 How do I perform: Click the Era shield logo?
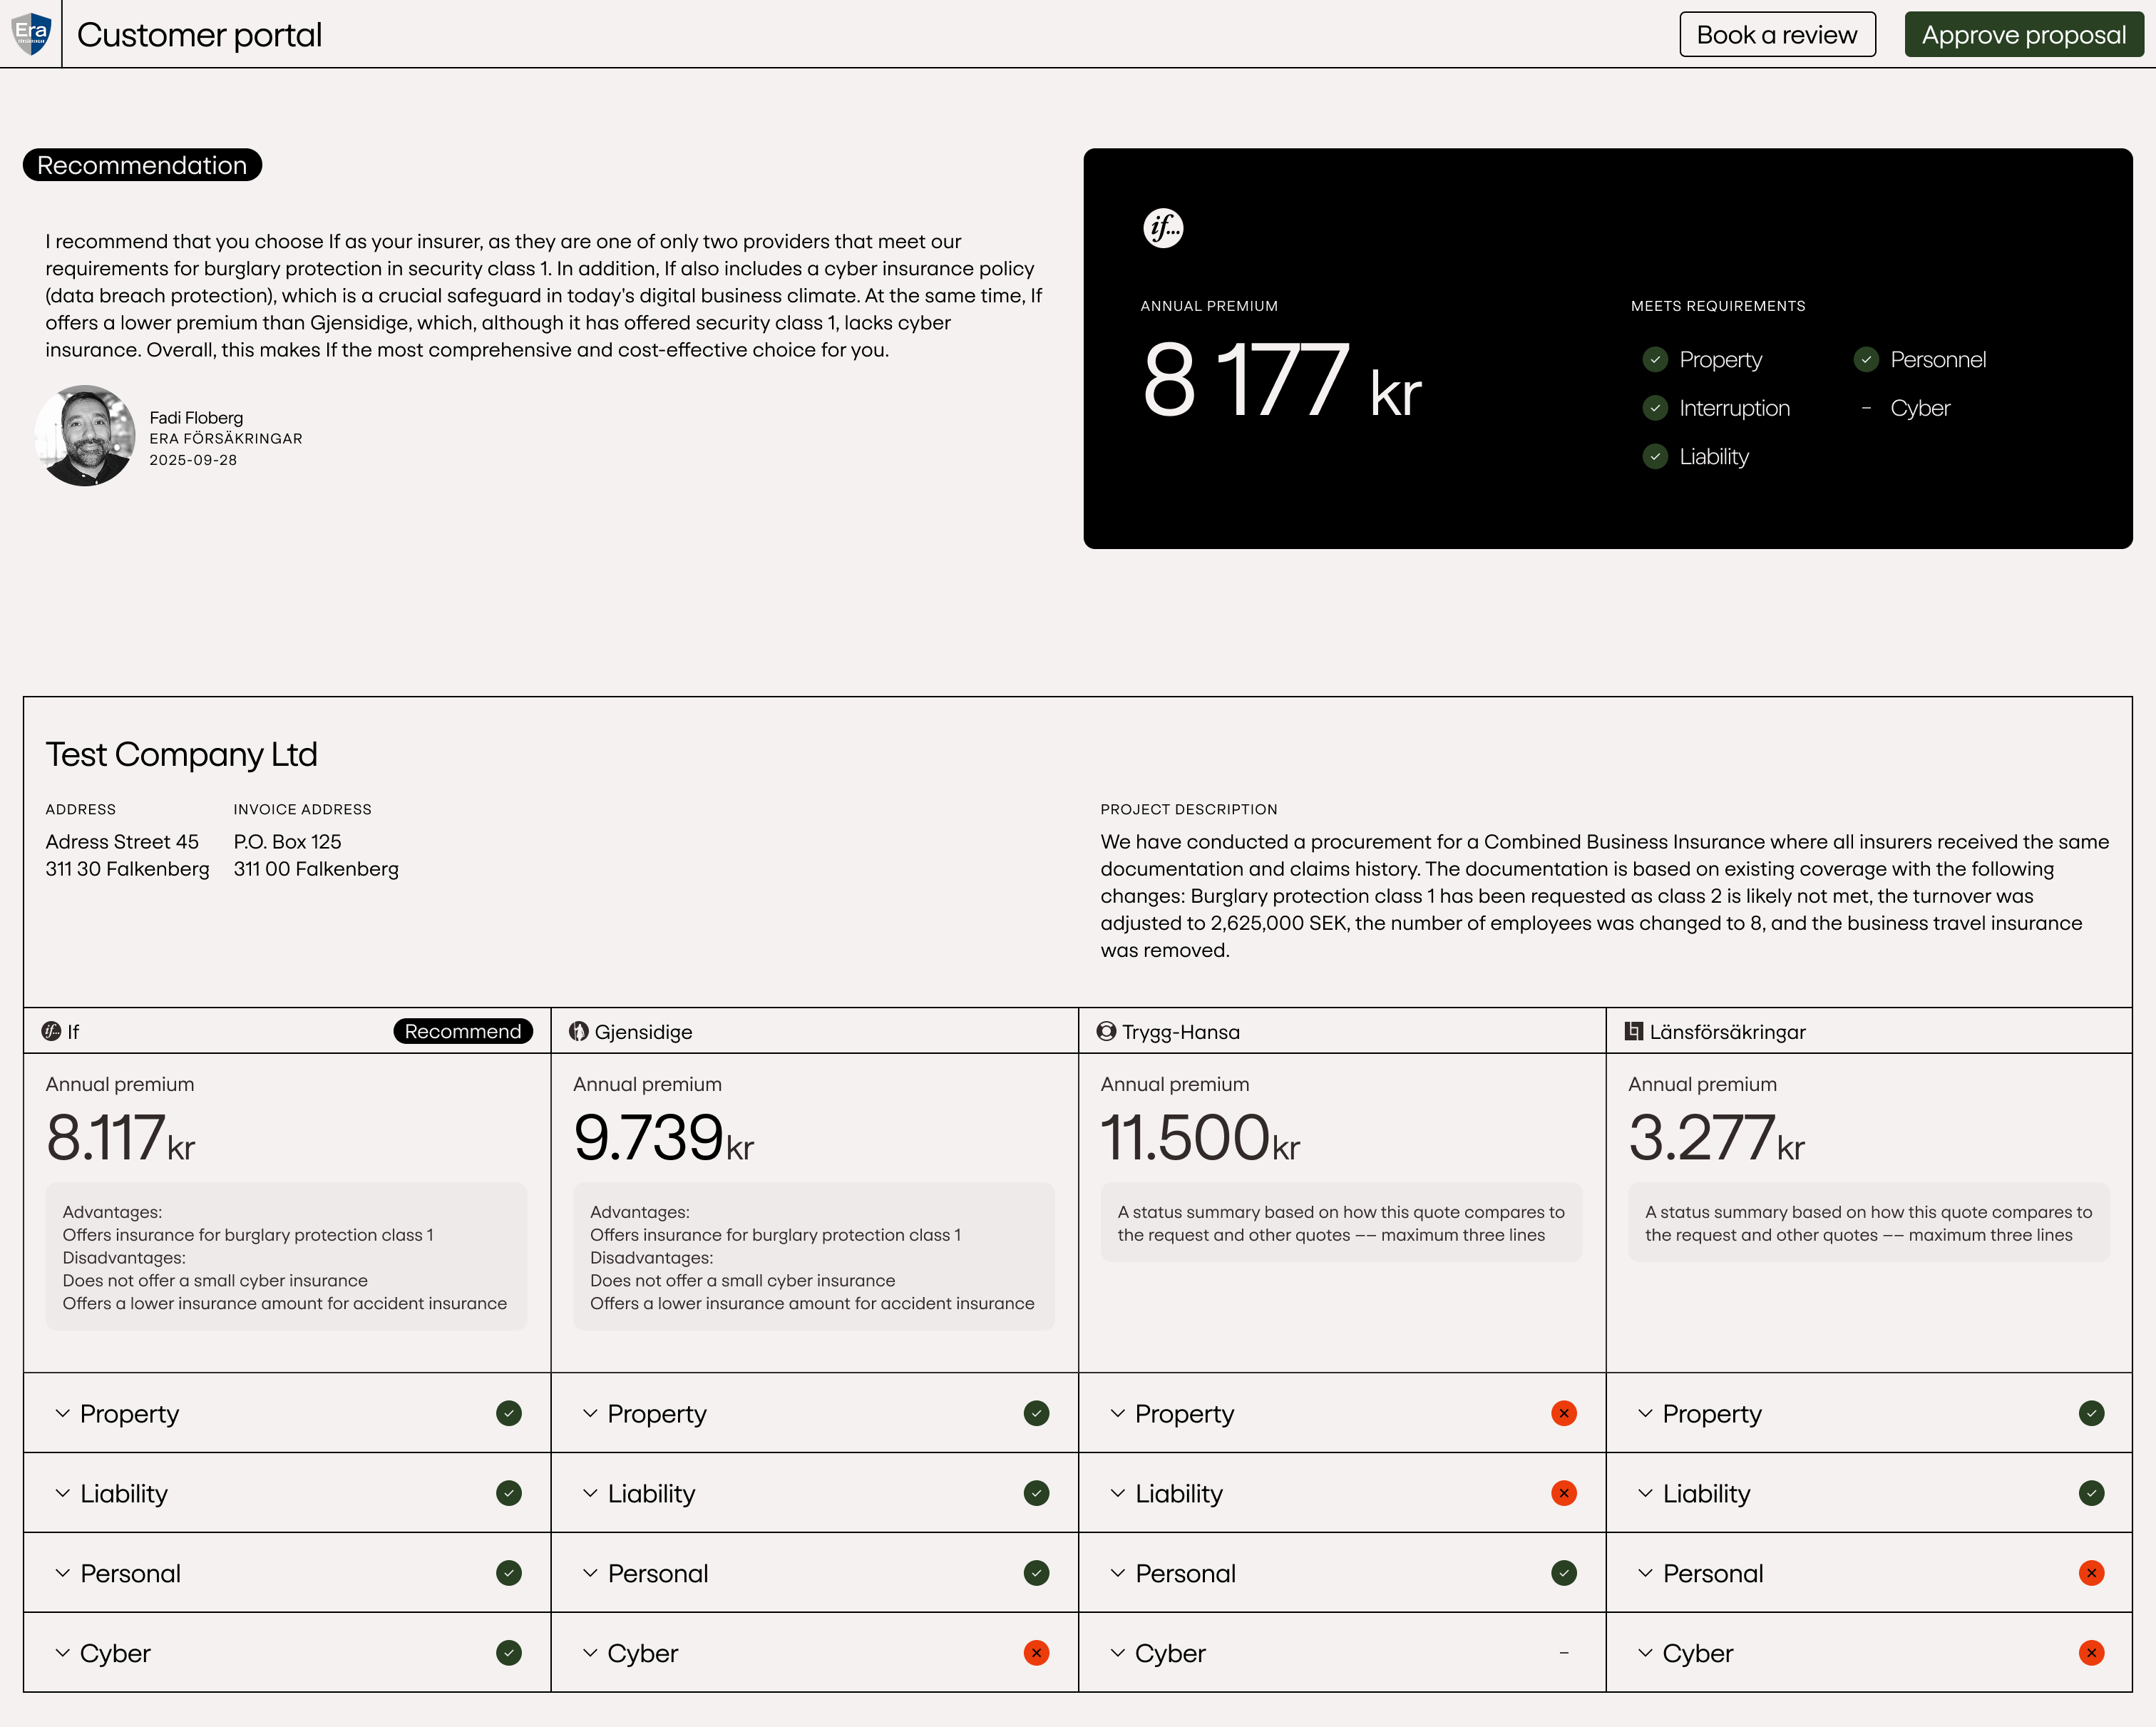pyautogui.click(x=31, y=33)
